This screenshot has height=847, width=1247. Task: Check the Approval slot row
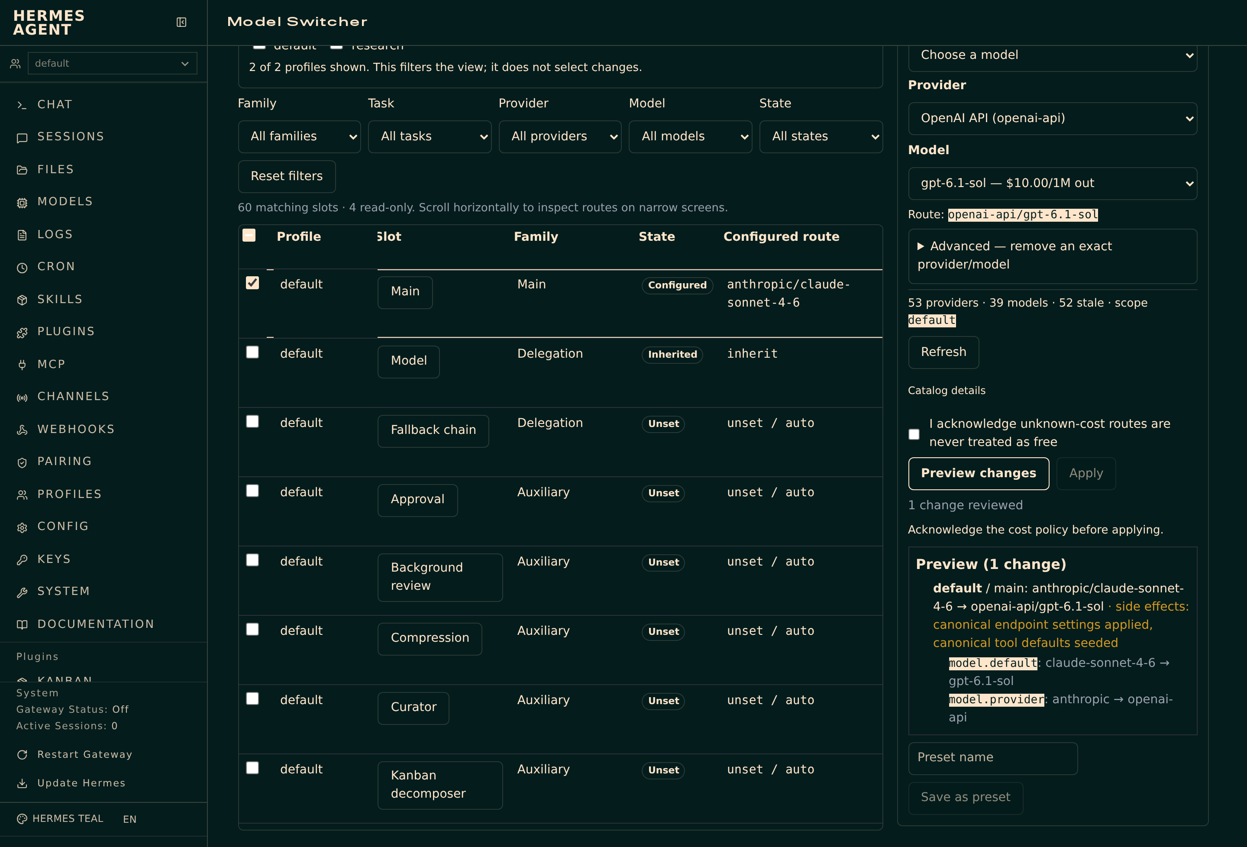tap(252, 491)
